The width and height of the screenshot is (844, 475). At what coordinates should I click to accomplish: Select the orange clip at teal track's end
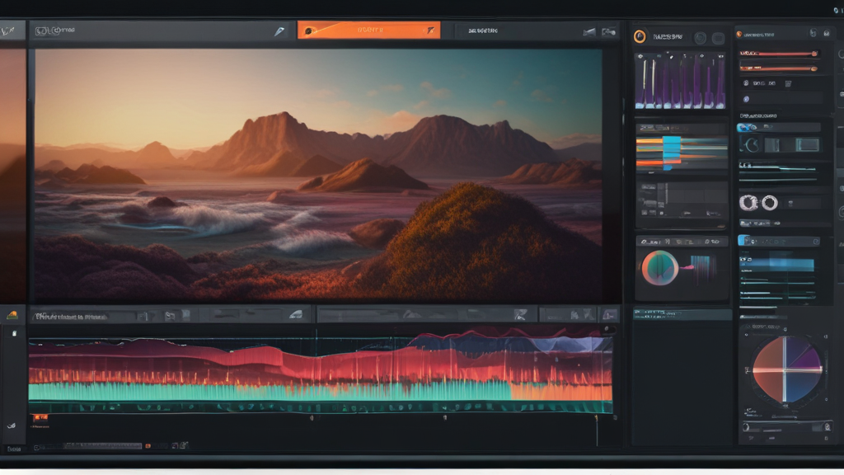coord(560,392)
